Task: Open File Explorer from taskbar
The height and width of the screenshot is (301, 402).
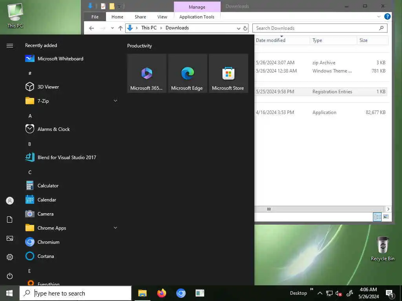Action: [x=142, y=293]
